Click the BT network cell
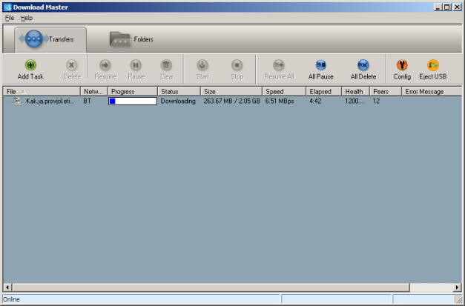The width and height of the screenshot is (465, 306). pos(88,101)
